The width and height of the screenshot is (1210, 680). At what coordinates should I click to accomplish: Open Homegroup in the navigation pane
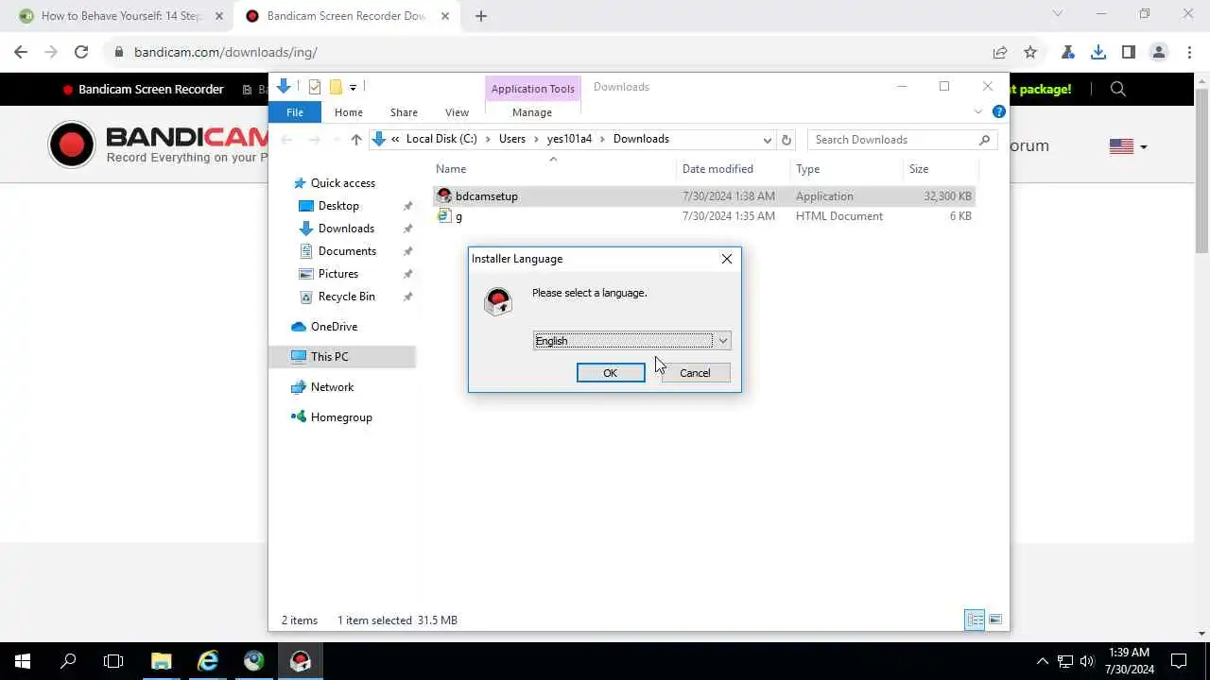tap(341, 417)
